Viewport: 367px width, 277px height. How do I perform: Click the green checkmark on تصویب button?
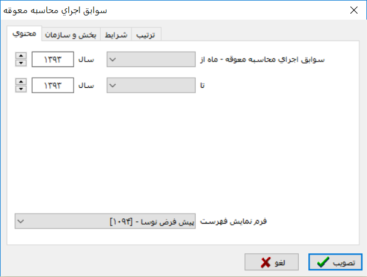pos(323,262)
